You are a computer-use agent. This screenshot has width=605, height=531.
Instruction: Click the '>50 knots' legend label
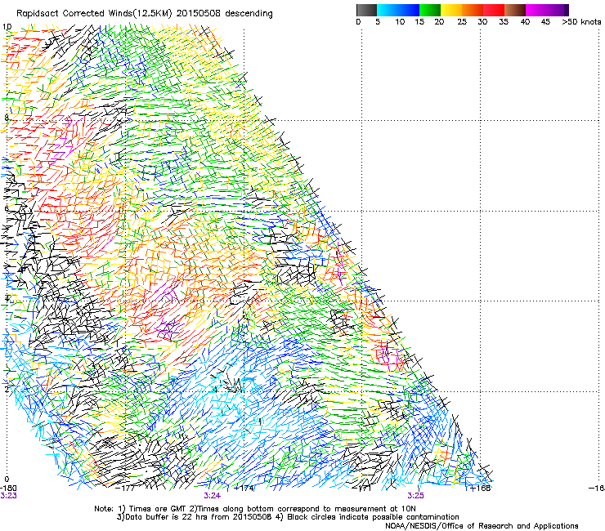(x=581, y=21)
